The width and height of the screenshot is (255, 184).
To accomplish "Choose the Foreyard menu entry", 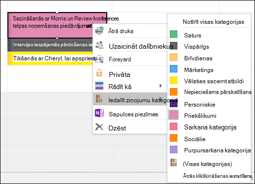I will pos(130,59).
